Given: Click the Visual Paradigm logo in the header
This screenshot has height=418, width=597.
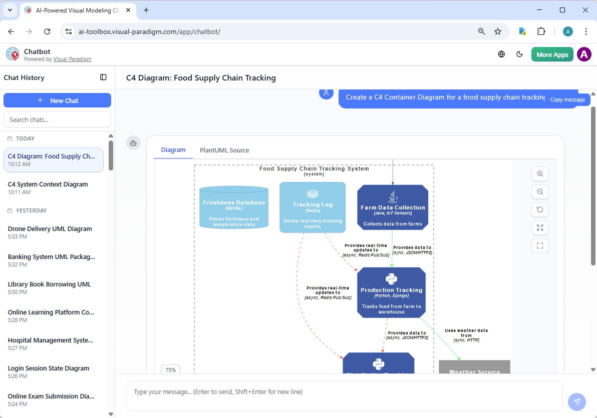Looking at the screenshot, I should point(13,54).
